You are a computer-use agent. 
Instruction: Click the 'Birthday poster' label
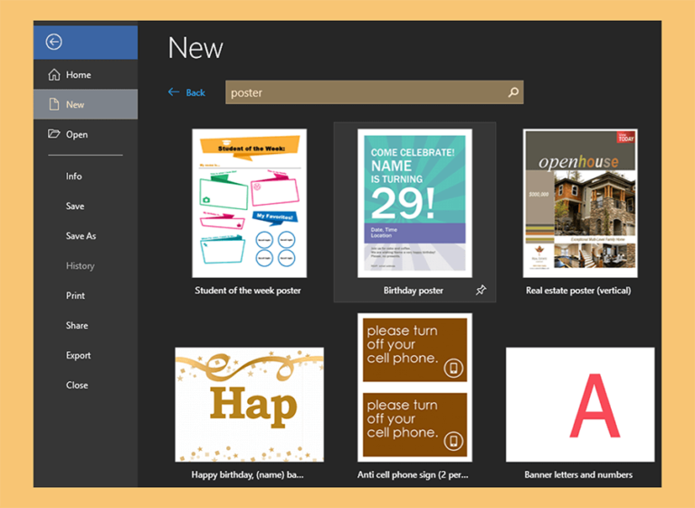coord(413,291)
